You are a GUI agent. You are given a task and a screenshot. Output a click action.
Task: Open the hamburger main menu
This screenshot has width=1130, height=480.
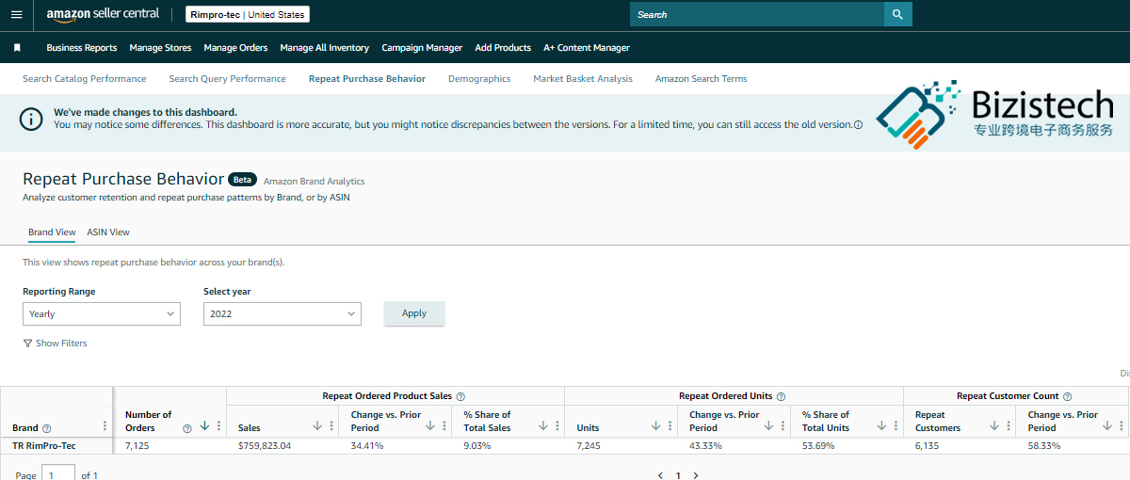(x=16, y=14)
